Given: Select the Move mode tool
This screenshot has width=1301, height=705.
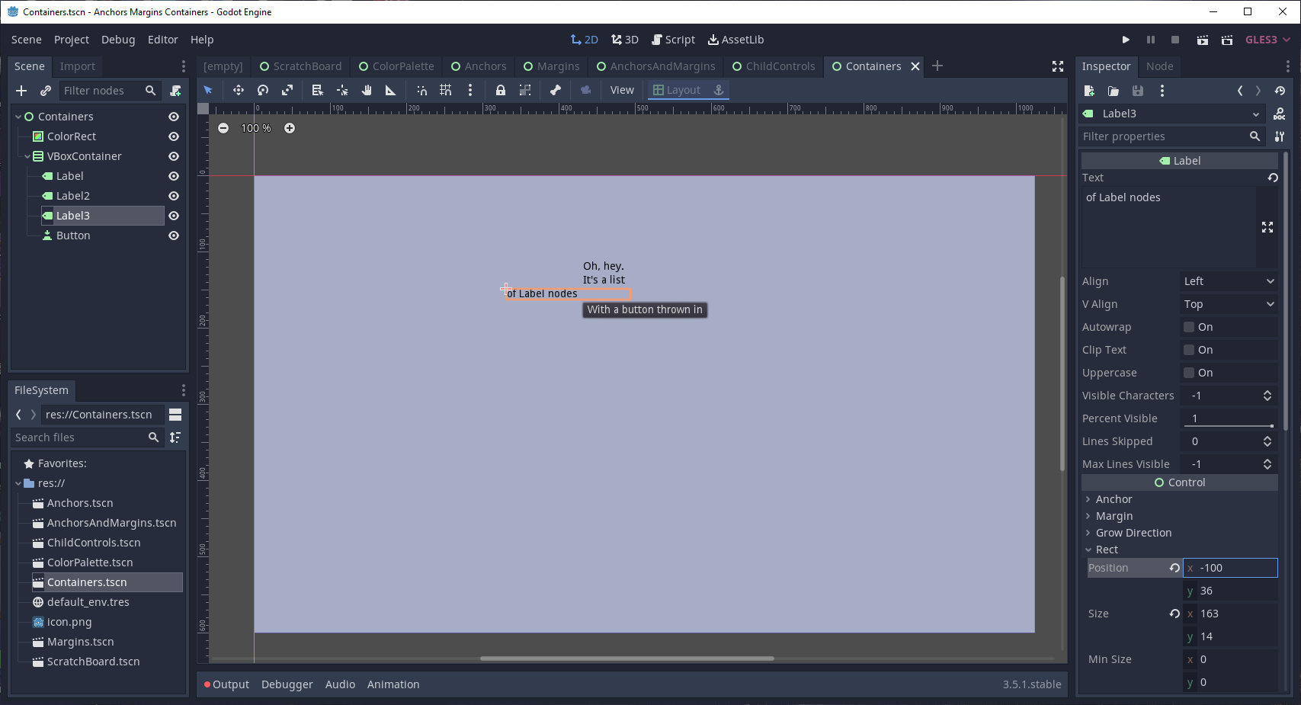Looking at the screenshot, I should coord(238,90).
